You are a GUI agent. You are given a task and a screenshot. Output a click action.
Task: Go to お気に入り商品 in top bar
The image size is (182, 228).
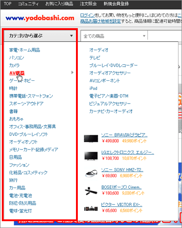coord(59,4)
